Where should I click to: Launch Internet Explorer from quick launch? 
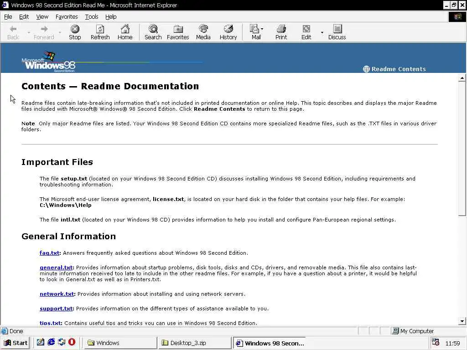coord(51,342)
